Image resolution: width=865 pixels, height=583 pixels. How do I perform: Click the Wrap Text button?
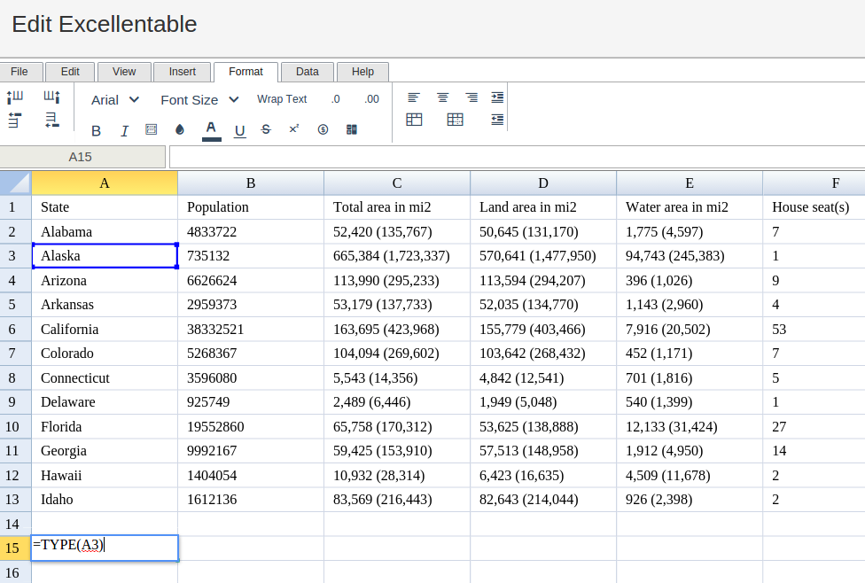coord(282,99)
